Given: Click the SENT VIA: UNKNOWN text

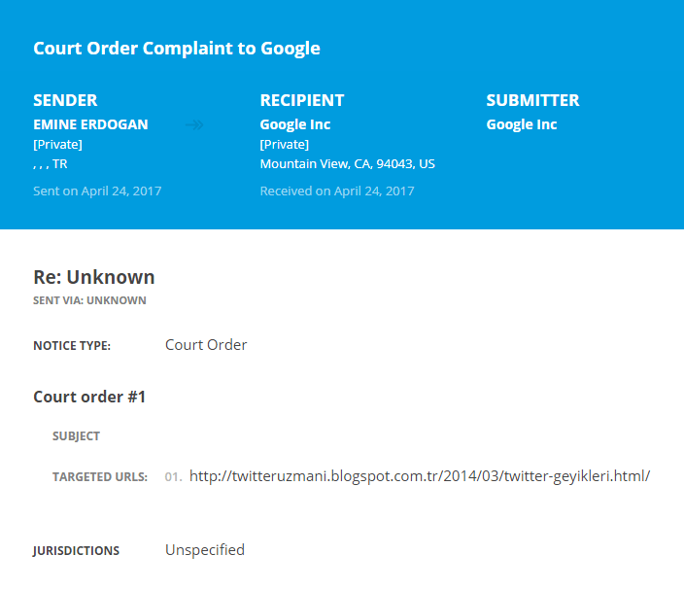Looking at the screenshot, I should click(x=89, y=301).
